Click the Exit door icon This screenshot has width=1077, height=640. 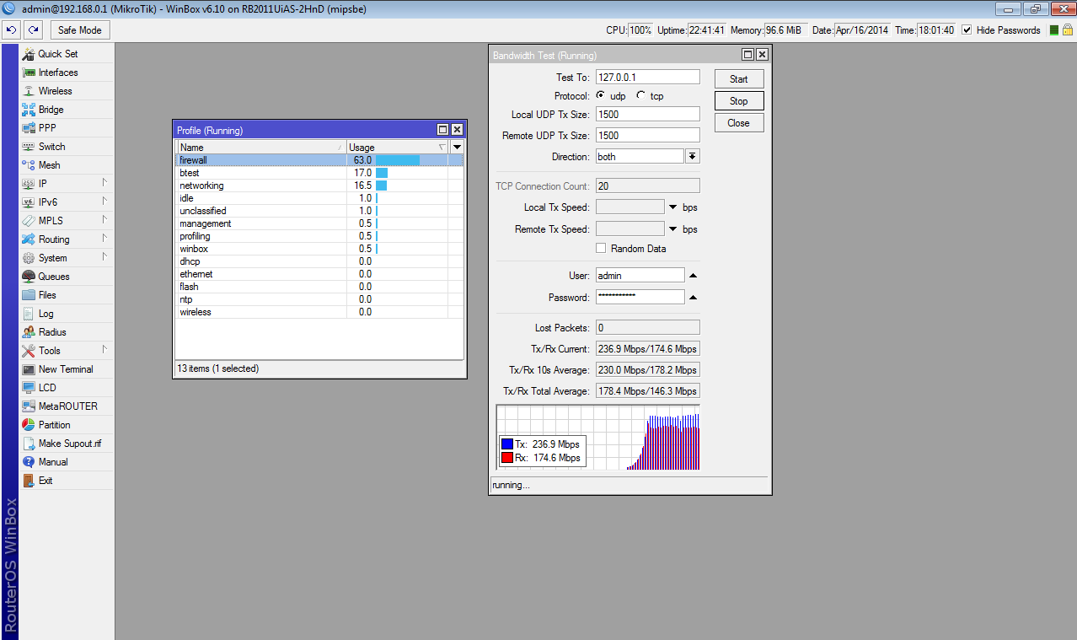(x=29, y=481)
